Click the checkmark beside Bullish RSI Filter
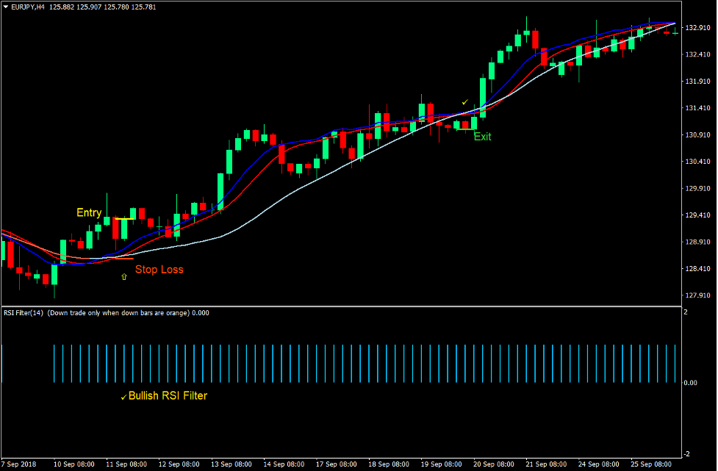Screen dimensions: 718x471 point(123,395)
